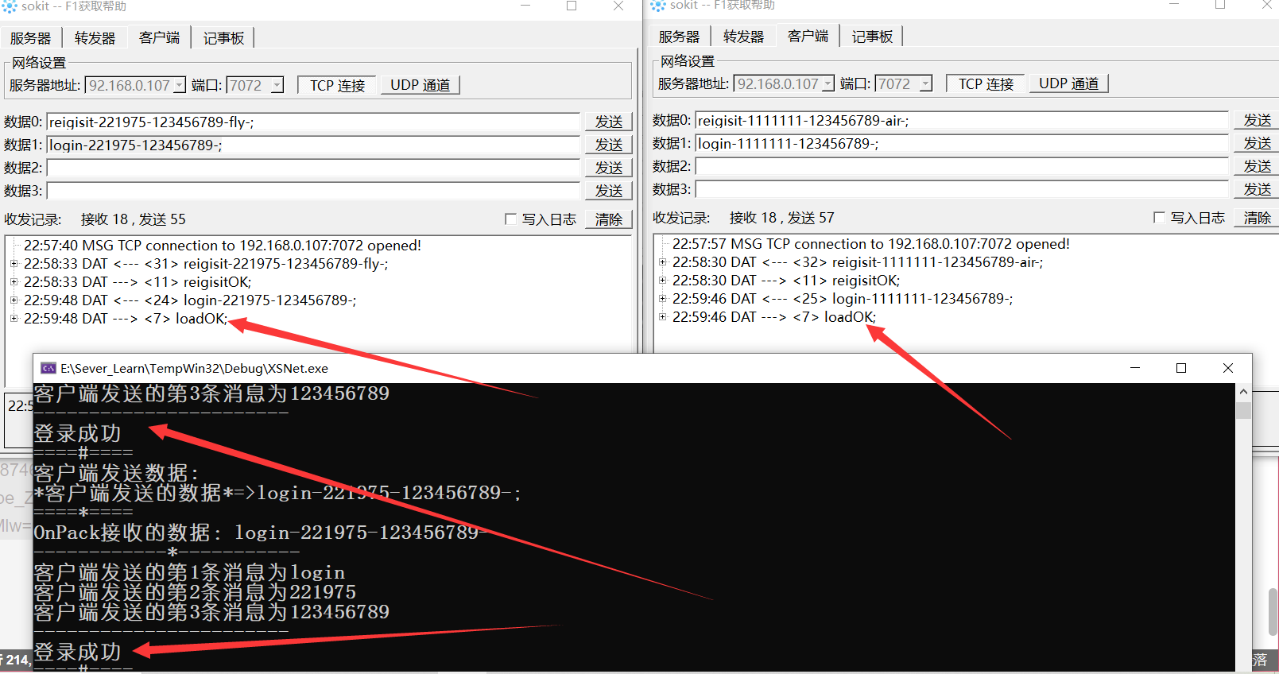The width and height of the screenshot is (1279, 674).
Task: Click the console scrollbar up arrow
Action: (x=1244, y=392)
